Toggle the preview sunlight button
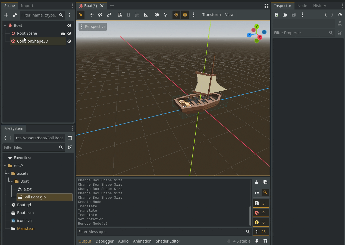 [176, 15]
